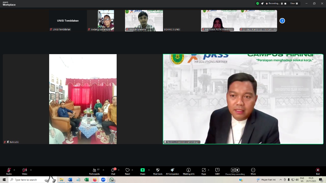
Task: Unmute microphone with the Audio button
Action: click(x=9, y=171)
